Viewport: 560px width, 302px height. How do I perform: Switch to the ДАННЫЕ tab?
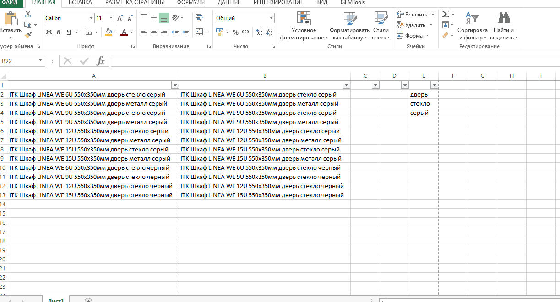229,3
